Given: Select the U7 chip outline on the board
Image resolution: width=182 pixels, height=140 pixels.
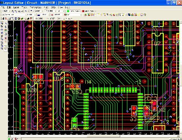Looking at the screenshot, I should (158, 53).
